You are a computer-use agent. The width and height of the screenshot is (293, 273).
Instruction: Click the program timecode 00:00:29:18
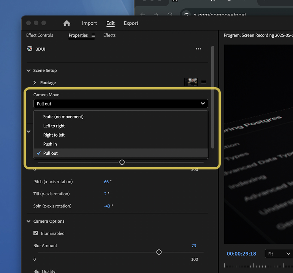coord(241,254)
